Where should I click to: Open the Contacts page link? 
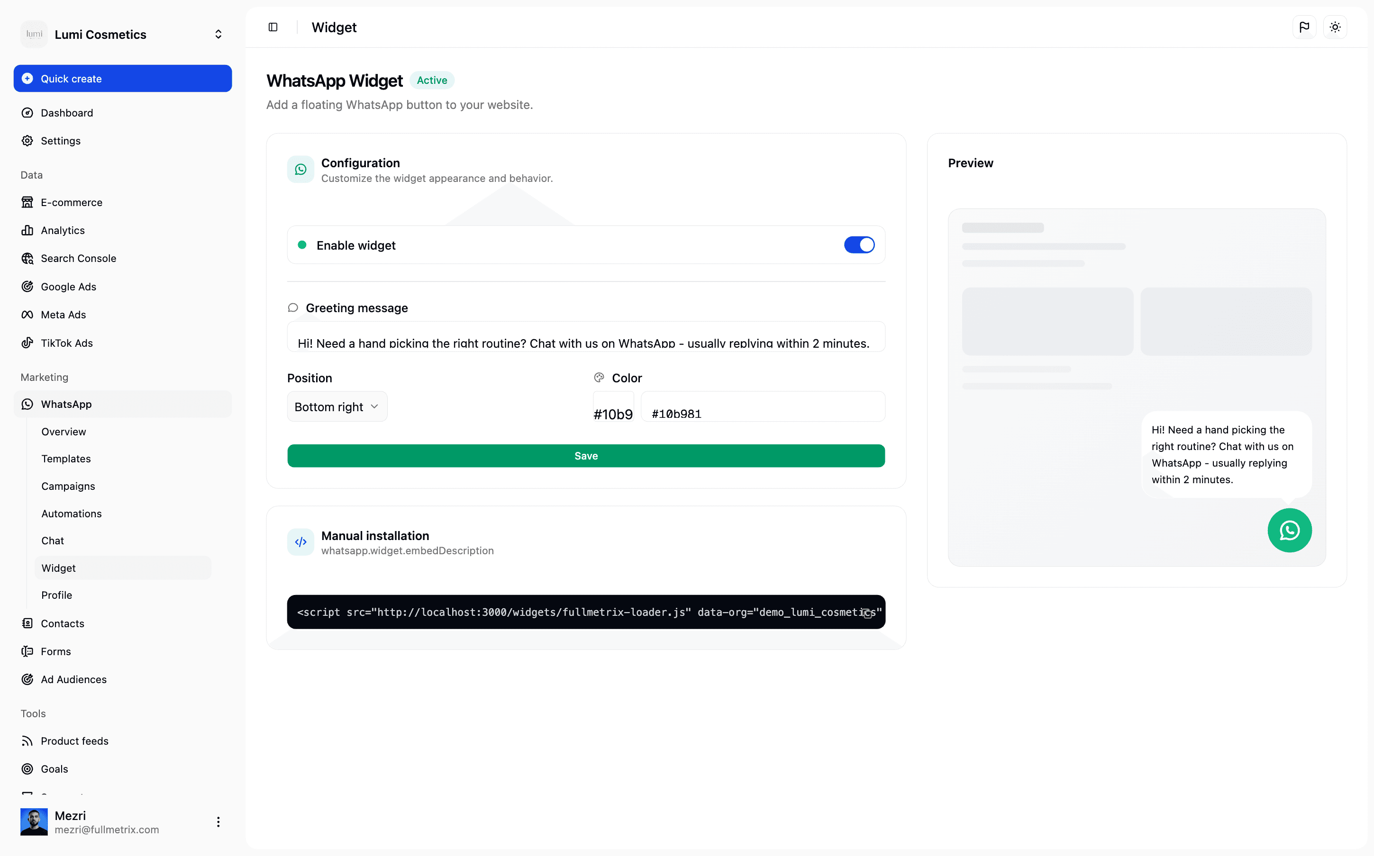[123, 623]
